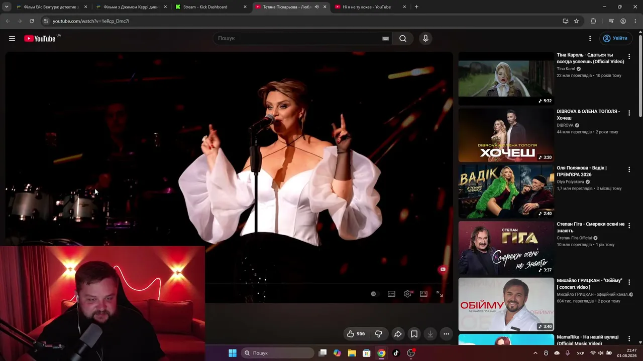Open the Chrome profile avatar

click(623, 21)
